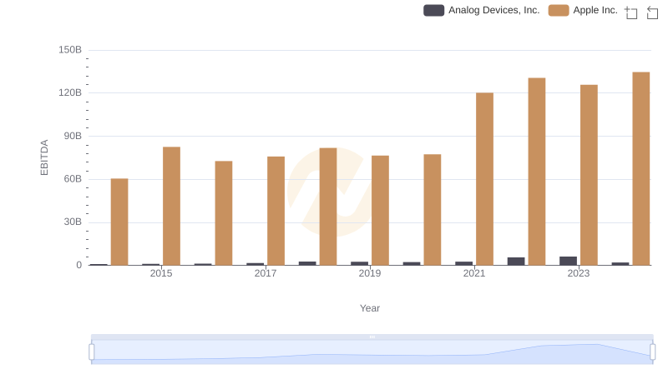Click the tan Apple Inc. legend swatch

point(559,10)
